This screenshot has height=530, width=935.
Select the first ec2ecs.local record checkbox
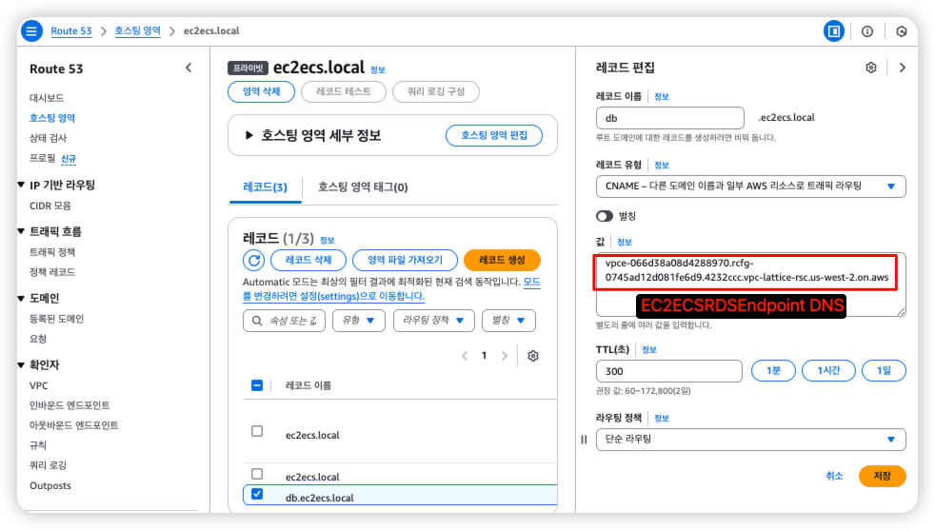257,431
